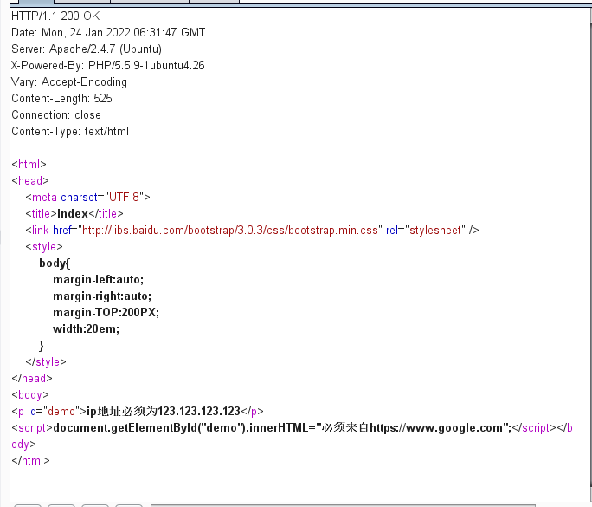Click the closing </html> tag
The image size is (592, 507).
point(30,460)
